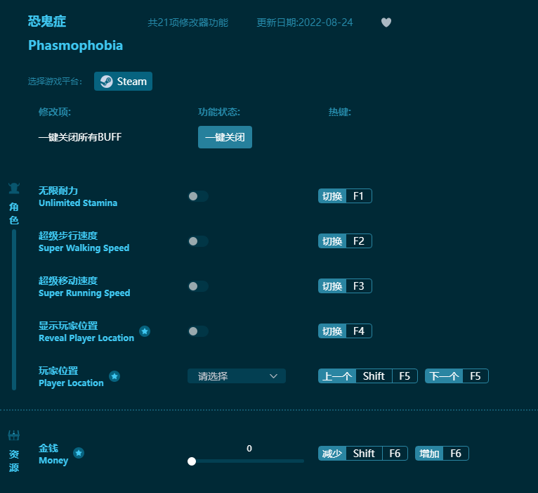Click the F4 hotkey for Reveal Location
The width and height of the screenshot is (538, 493).
[x=345, y=331]
